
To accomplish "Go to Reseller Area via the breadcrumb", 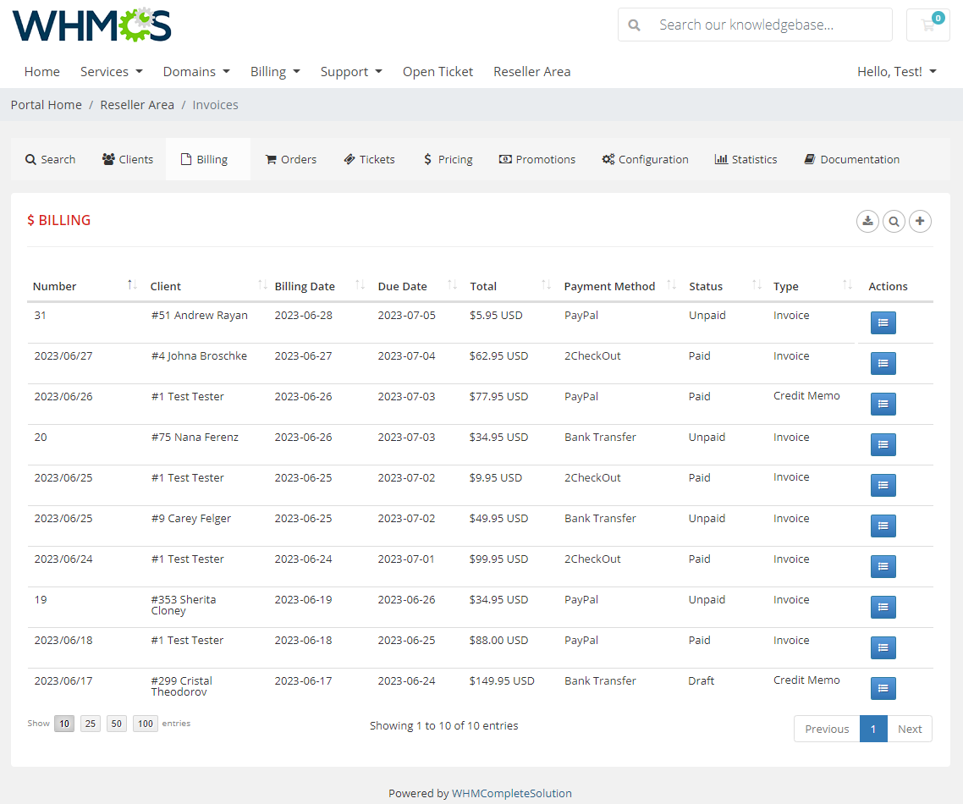I will [137, 104].
